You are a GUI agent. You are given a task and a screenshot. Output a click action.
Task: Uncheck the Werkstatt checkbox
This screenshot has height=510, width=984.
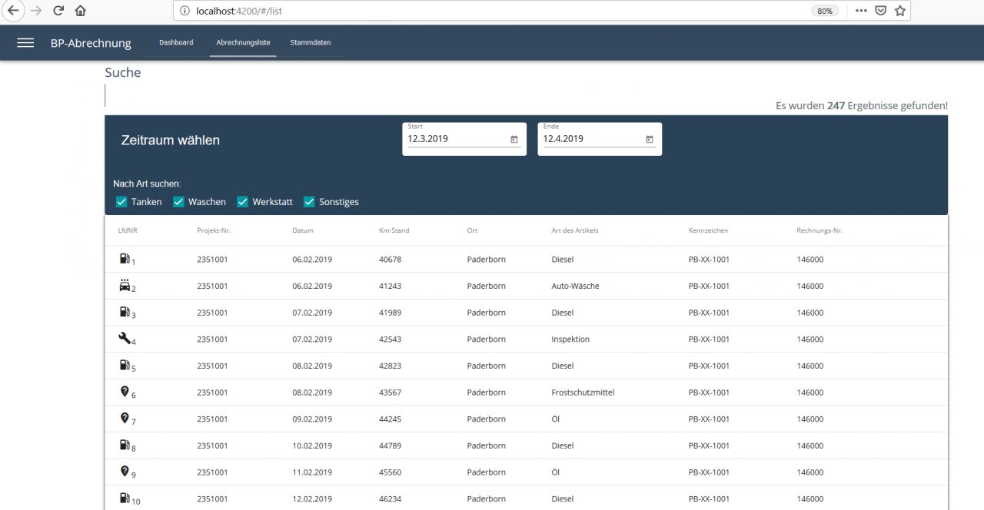click(x=243, y=202)
